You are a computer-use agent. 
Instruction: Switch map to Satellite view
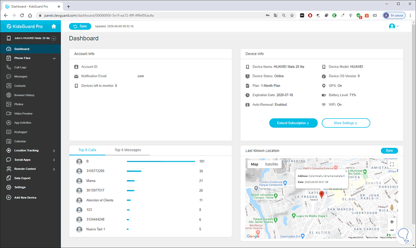(x=271, y=164)
